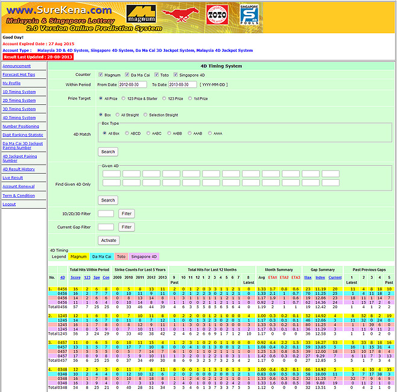Click the Activate button
Viewport: 398px width, 392px height.
[x=109, y=241]
